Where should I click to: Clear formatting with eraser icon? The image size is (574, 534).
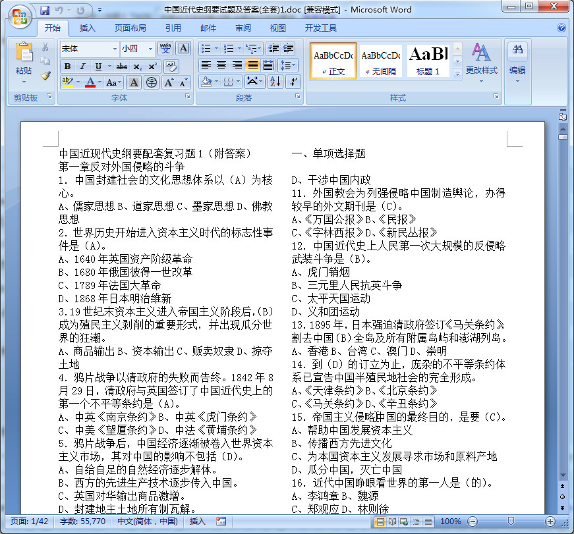point(171,67)
